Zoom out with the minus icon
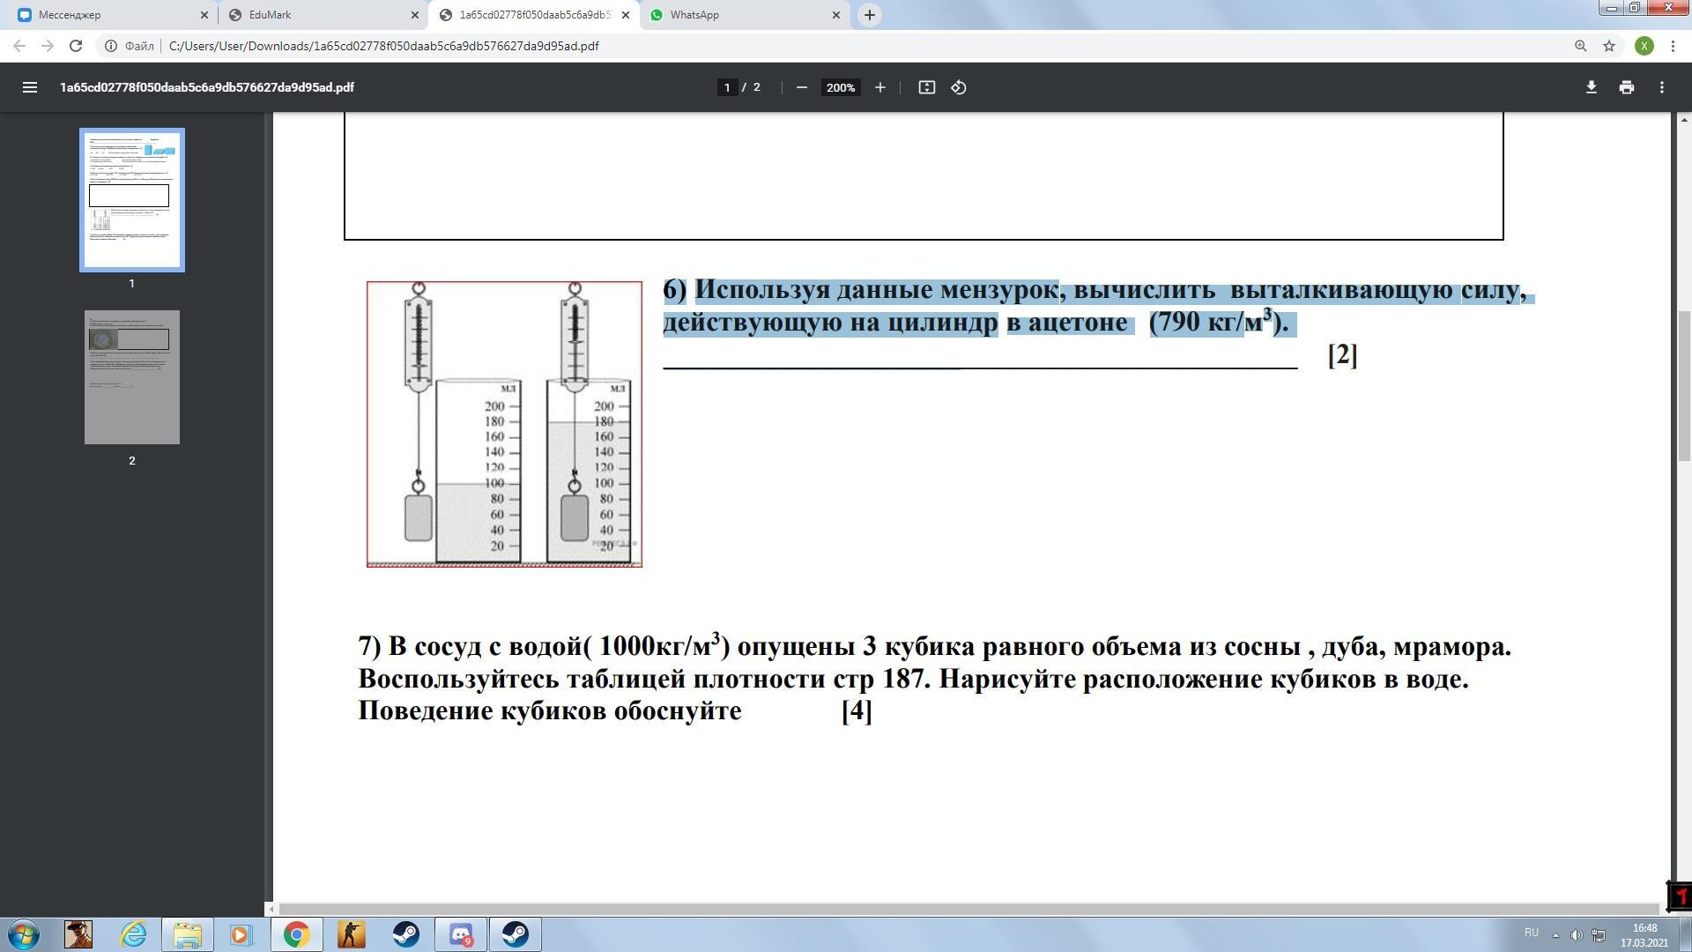Image resolution: width=1692 pixels, height=952 pixels. point(801,87)
